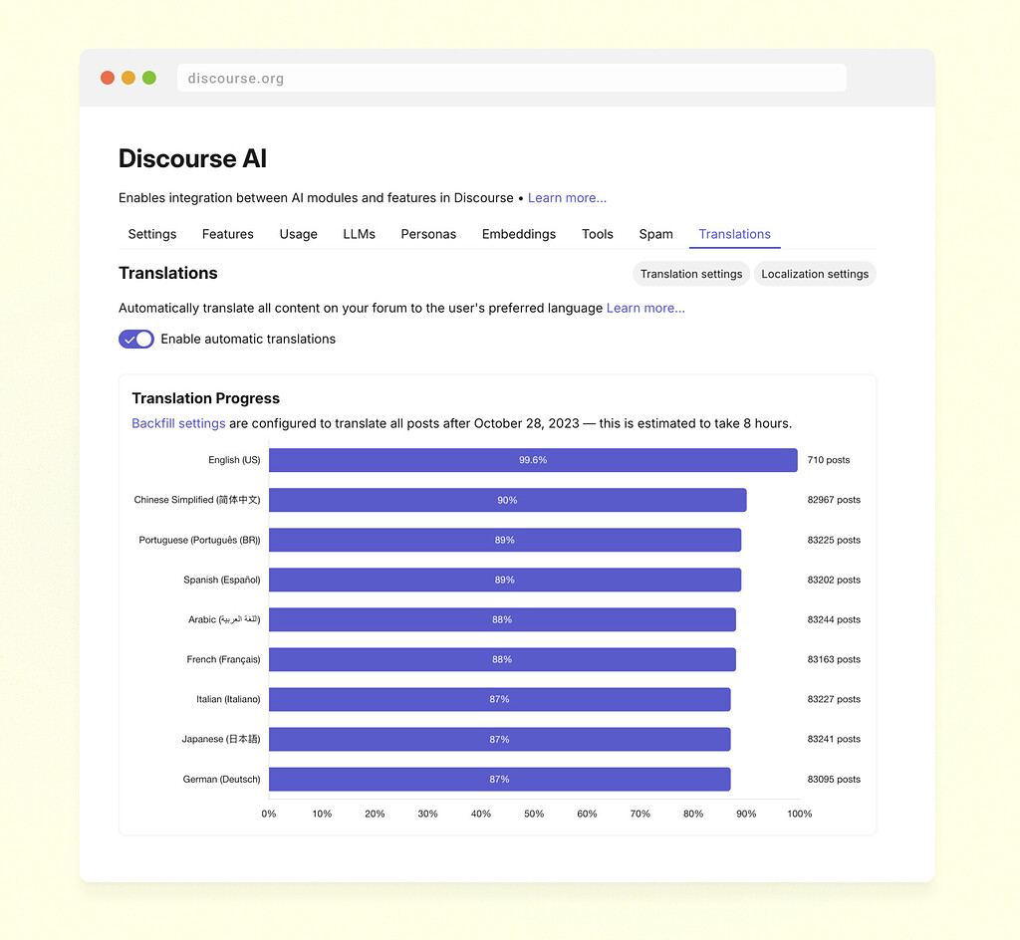Click the English (US) 99.6% progress bar
The height and width of the screenshot is (940, 1020).
coord(533,460)
